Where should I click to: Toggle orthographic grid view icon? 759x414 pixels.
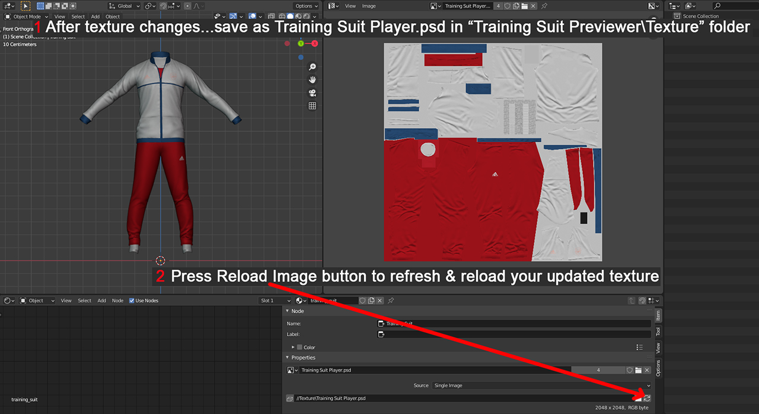click(x=312, y=106)
